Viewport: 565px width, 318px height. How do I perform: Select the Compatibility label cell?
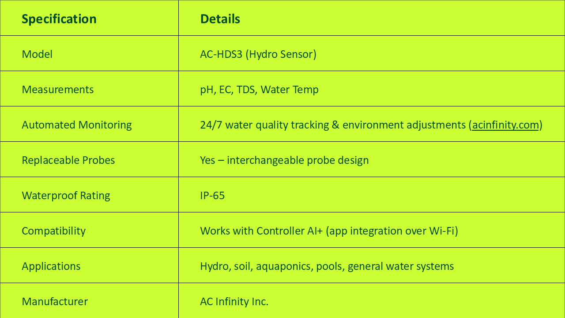pyautogui.click(x=53, y=231)
